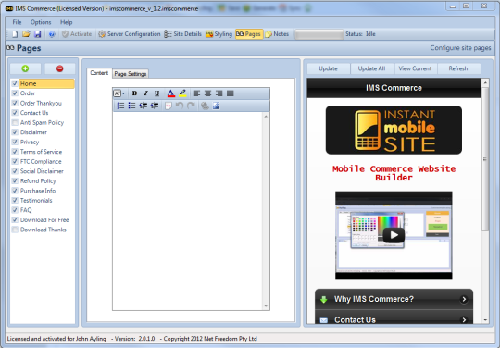Decrease indent in editor

click(x=144, y=106)
